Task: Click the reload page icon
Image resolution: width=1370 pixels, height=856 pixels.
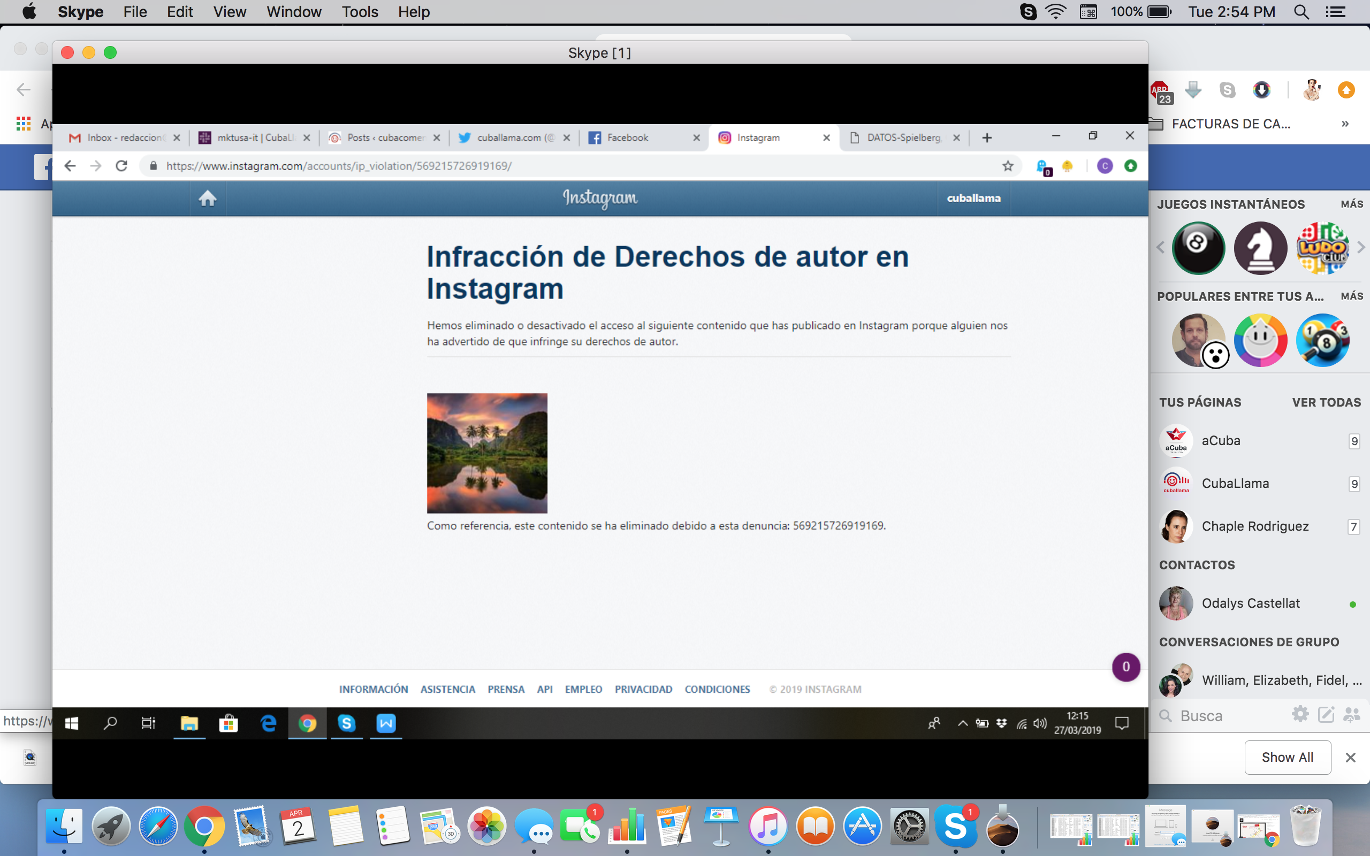Action: coord(121,166)
